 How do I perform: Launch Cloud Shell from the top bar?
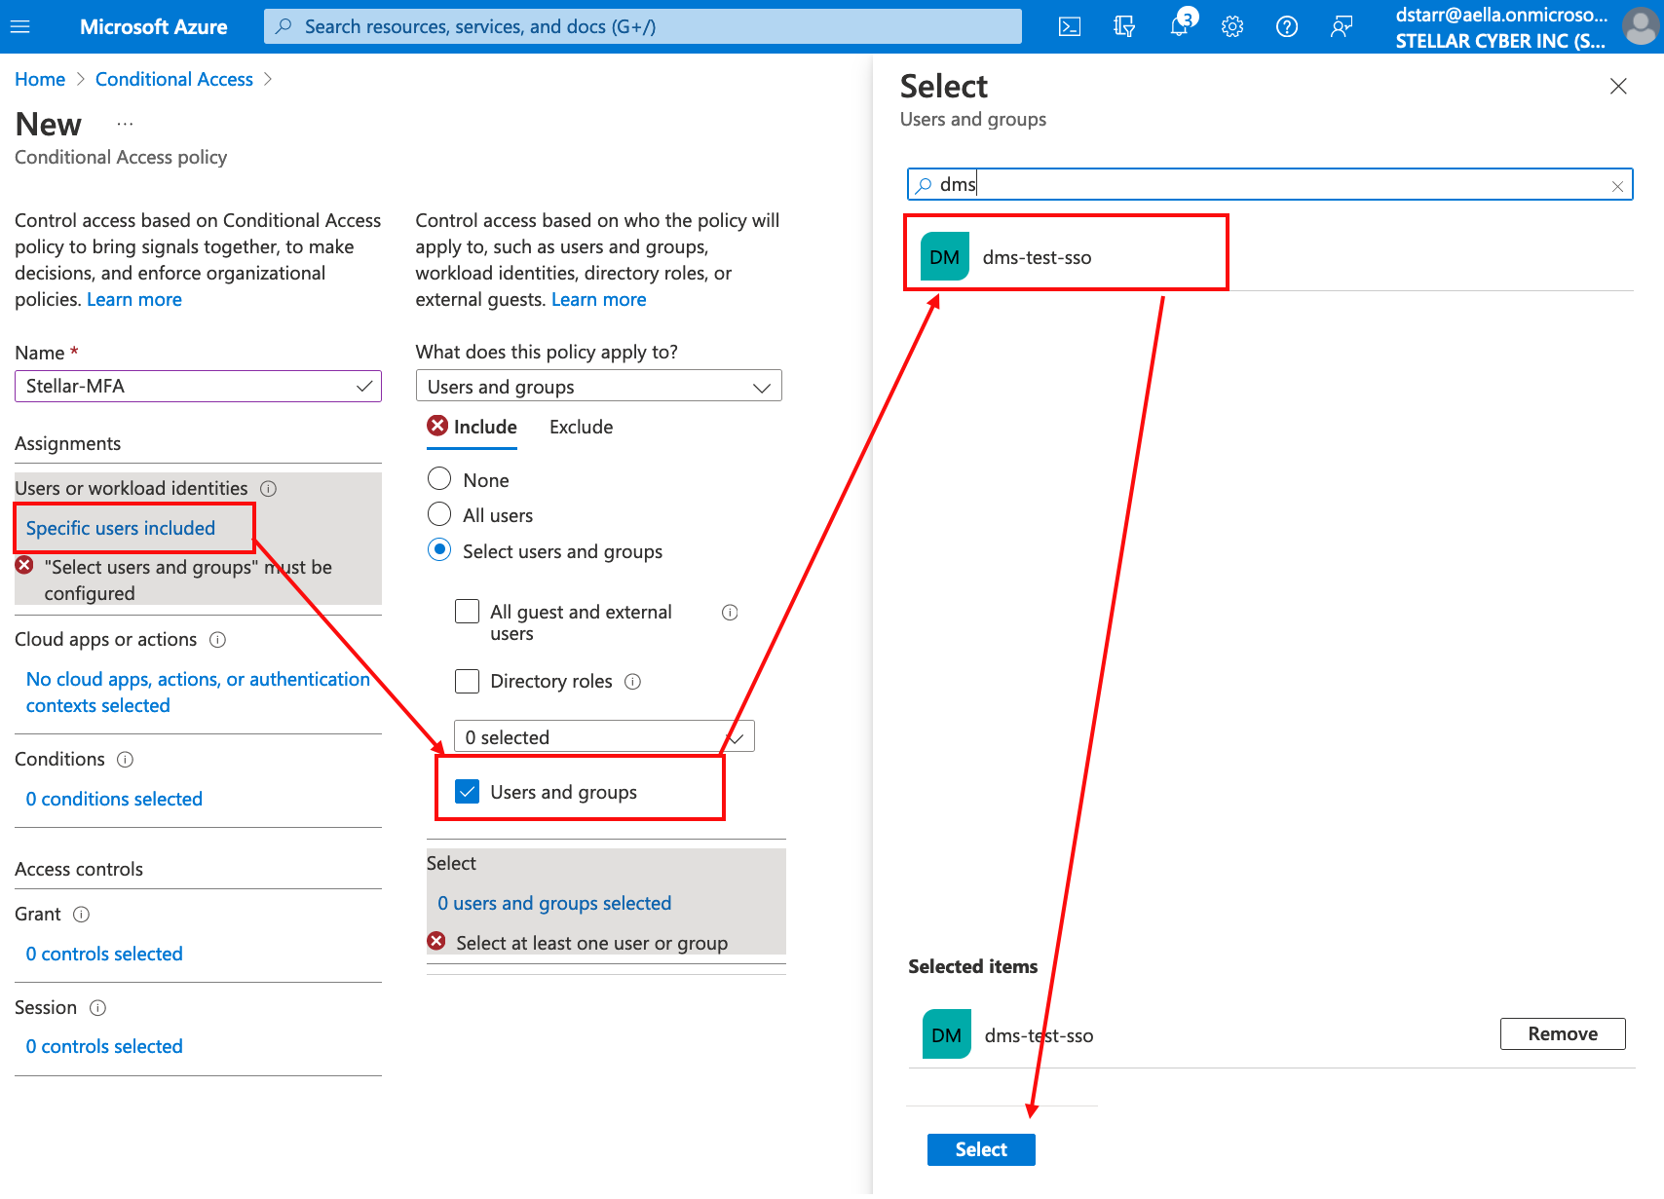(1070, 26)
